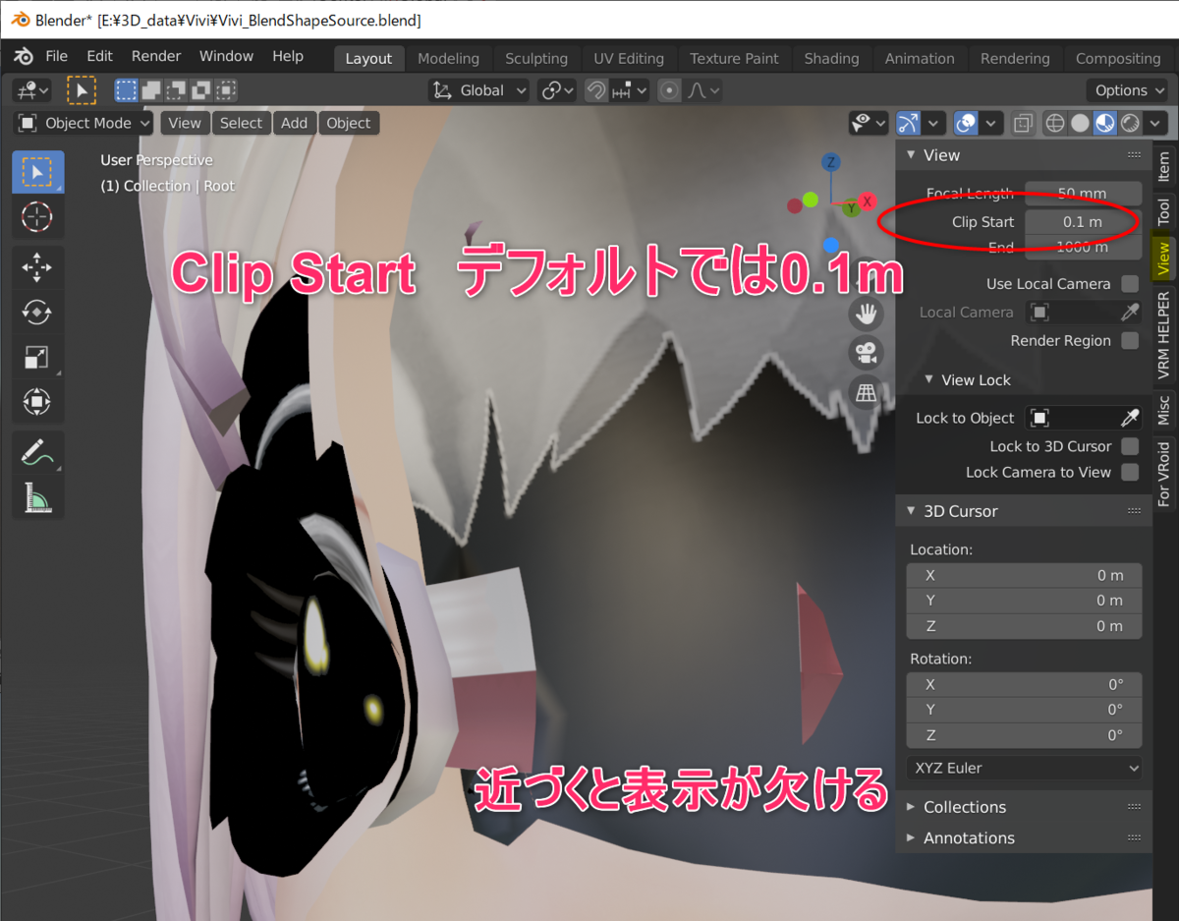1179x921 pixels.
Task: Select the Move tool
Action: click(37, 267)
